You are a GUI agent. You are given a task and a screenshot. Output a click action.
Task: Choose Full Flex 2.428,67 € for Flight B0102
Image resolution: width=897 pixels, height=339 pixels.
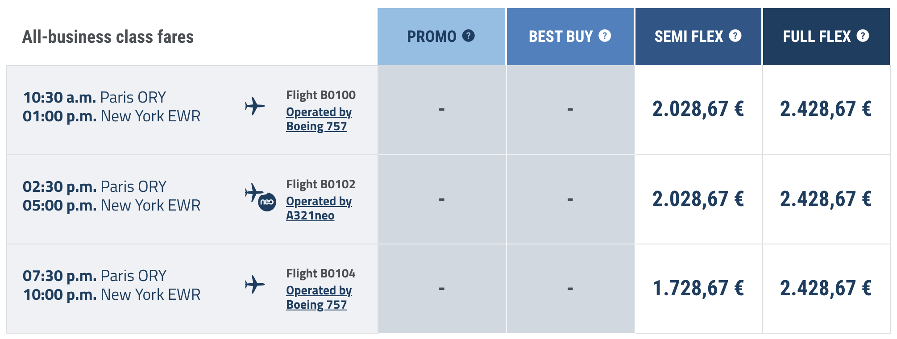point(826,199)
